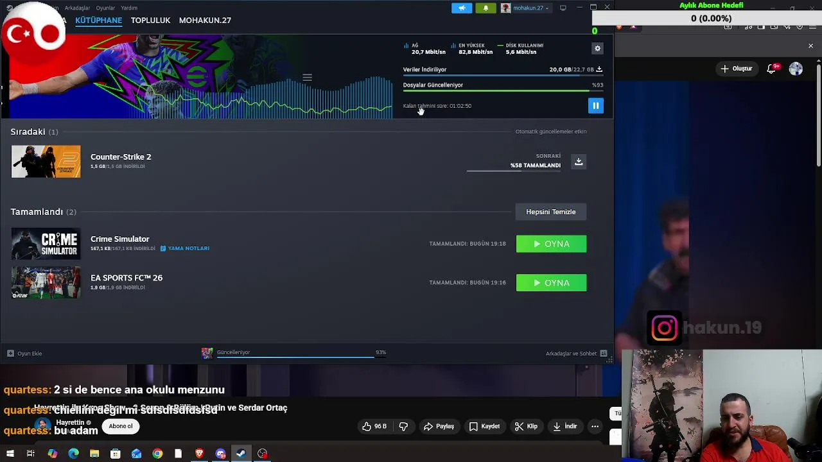The width and height of the screenshot is (822, 462).
Task: Play Crime Simulator with OYNA button
Action: (x=551, y=244)
